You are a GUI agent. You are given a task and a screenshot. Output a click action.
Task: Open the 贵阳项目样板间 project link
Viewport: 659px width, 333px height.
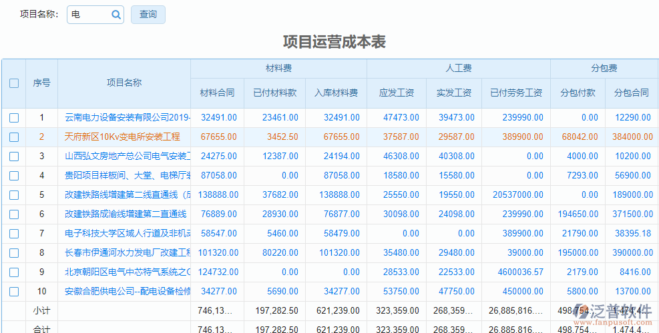[x=127, y=176]
